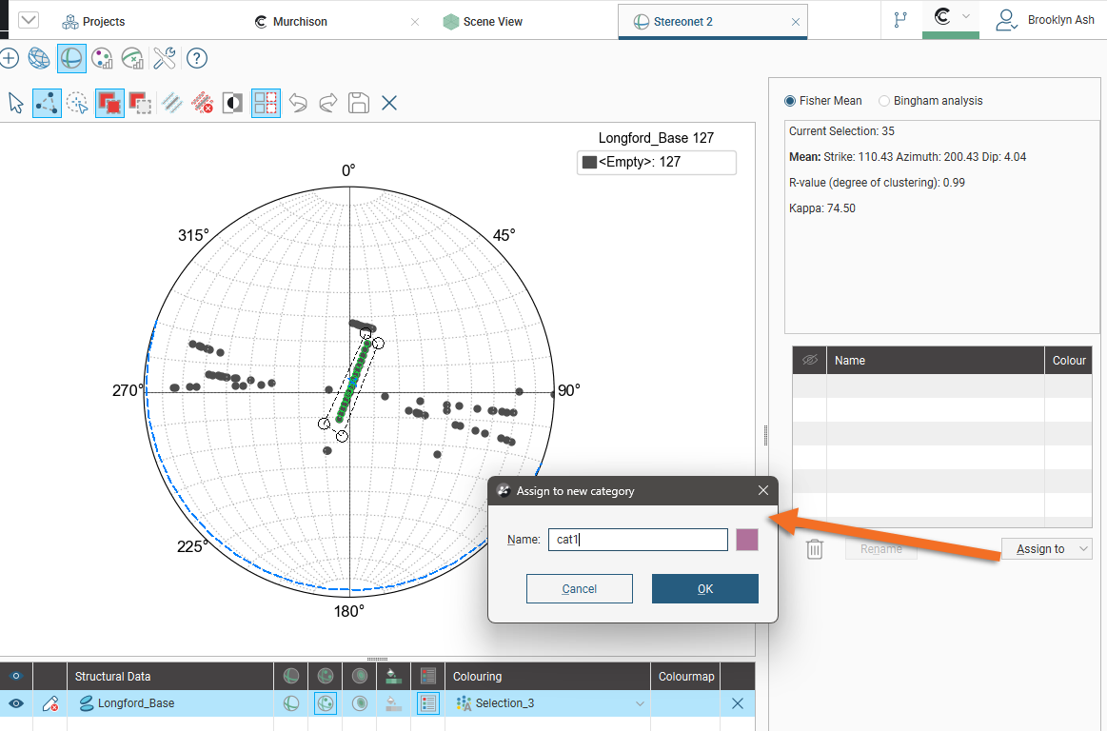This screenshot has height=731, width=1107.
Task: Click the Colourmap column header
Action: tap(686, 677)
